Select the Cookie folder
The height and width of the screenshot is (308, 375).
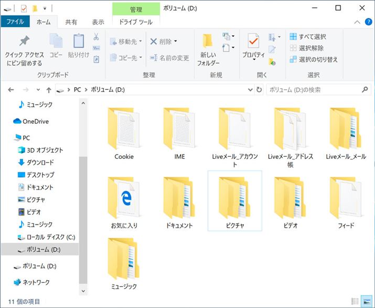[x=124, y=134]
